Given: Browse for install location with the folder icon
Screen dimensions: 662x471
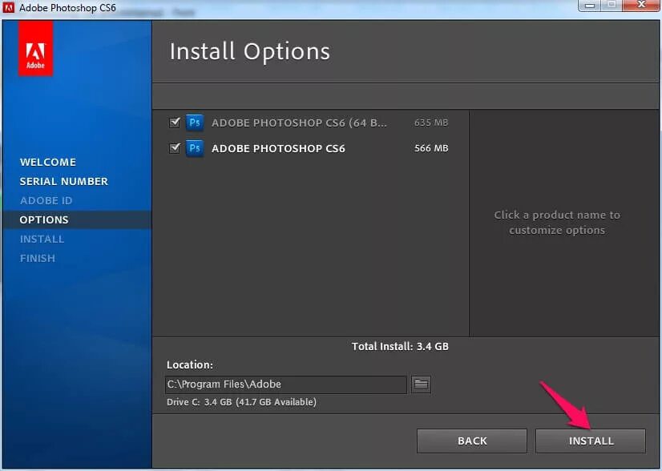Looking at the screenshot, I should pos(421,384).
